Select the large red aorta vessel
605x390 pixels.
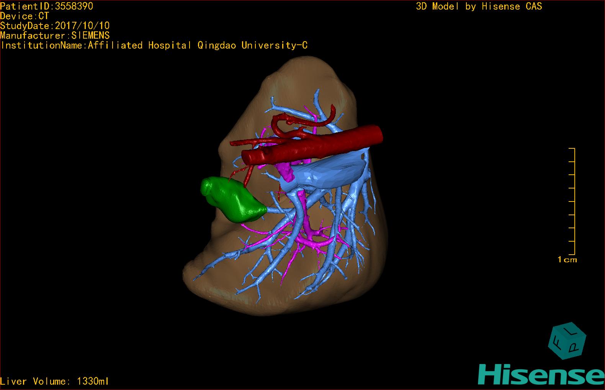point(312,146)
